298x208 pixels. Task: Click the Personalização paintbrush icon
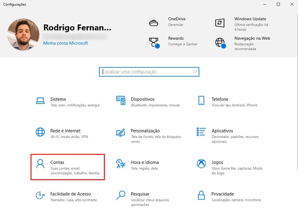pos(121,133)
